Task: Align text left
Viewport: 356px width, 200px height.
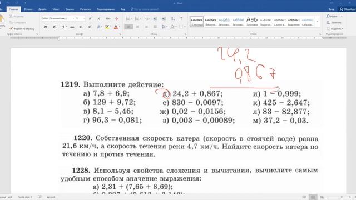Action: click(128, 27)
